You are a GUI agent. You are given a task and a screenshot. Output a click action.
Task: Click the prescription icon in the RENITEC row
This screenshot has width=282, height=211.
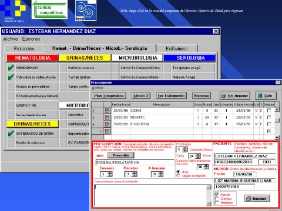click(107, 117)
